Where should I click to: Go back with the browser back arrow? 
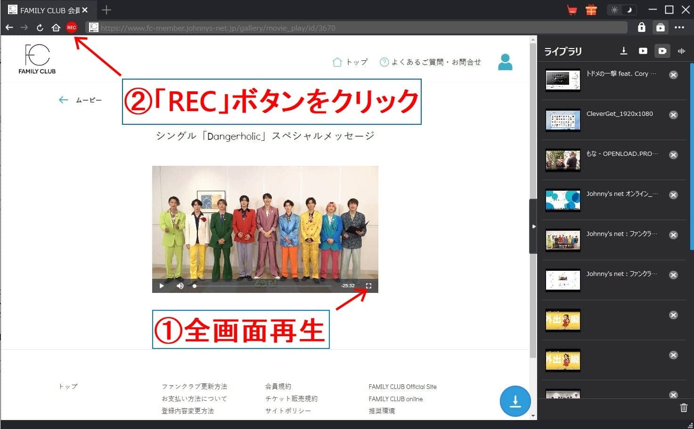pos(9,28)
